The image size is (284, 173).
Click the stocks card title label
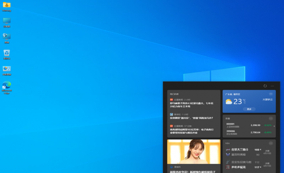click(228, 119)
